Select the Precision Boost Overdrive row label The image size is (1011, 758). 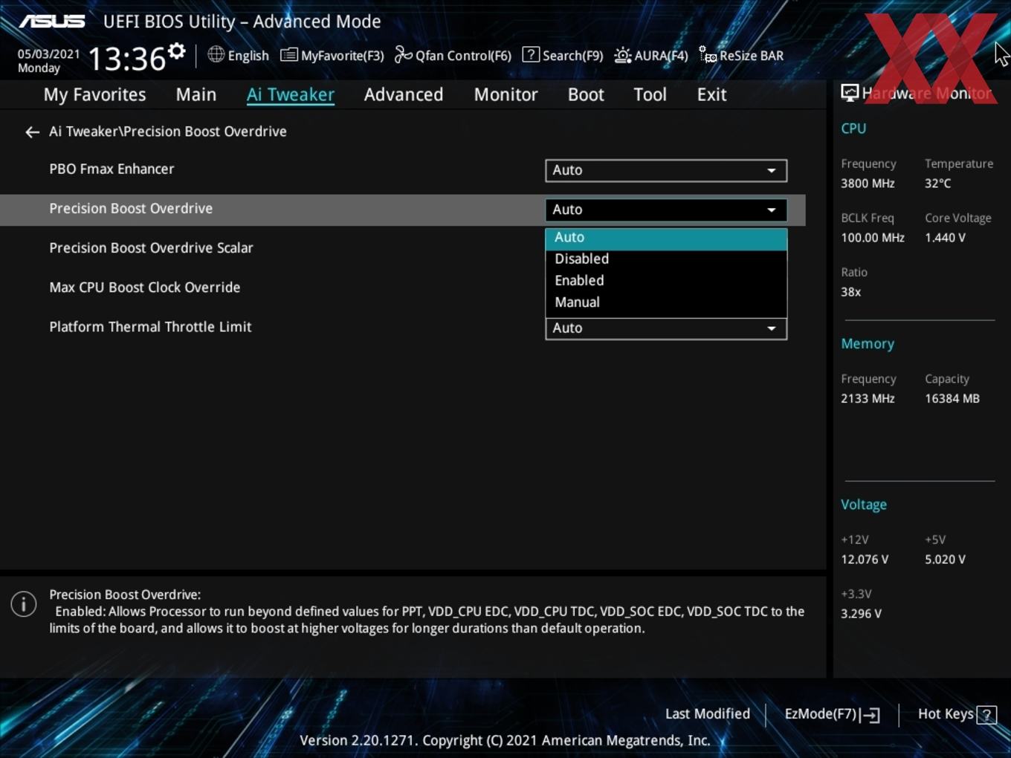pyautogui.click(x=131, y=209)
